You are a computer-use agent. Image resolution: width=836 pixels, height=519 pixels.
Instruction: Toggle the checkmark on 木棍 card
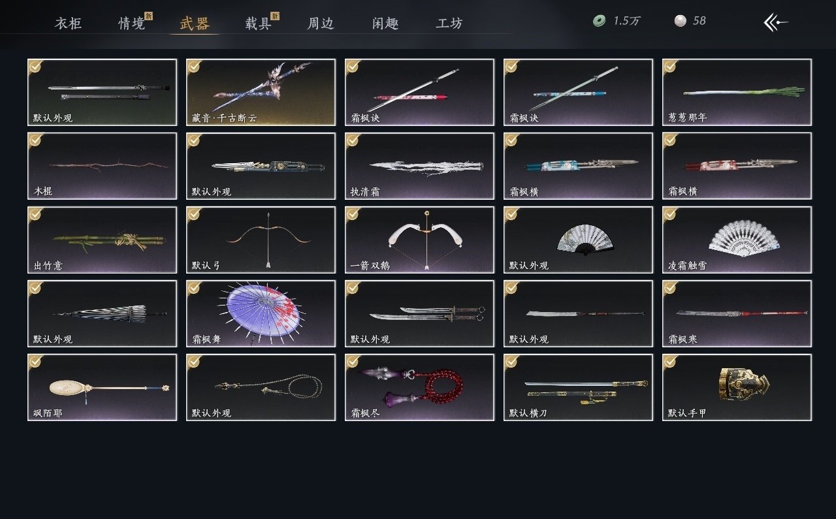35,140
